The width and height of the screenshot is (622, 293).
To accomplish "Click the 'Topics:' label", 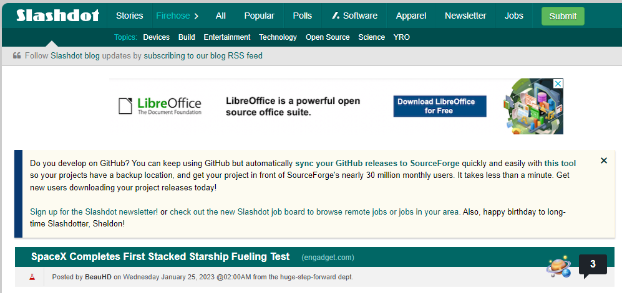I will [x=126, y=37].
